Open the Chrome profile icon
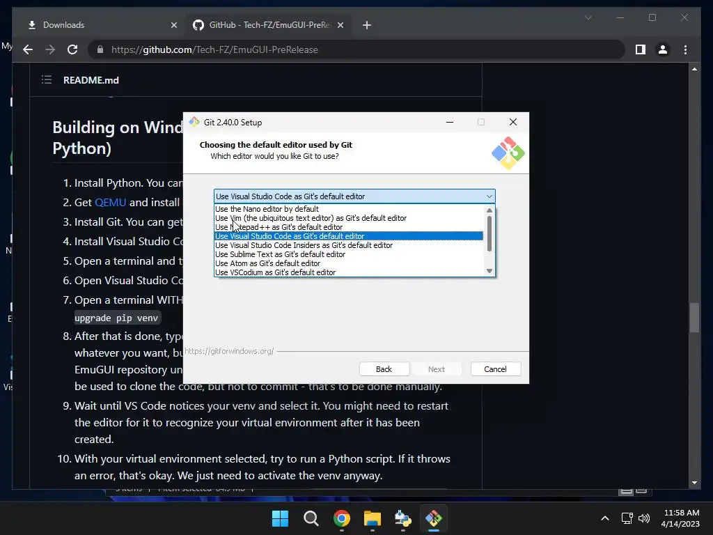The height and width of the screenshot is (535, 713). pyautogui.click(x=663, y=49)
